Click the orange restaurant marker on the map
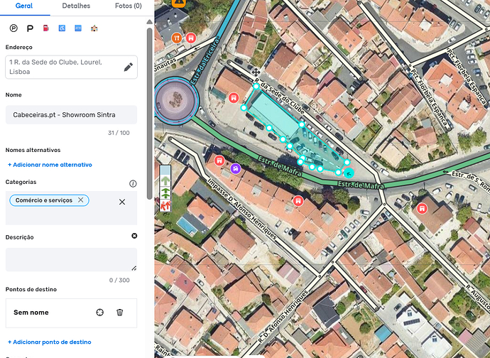Viewport: 490px width, 358px height. (x=177, y=38)
